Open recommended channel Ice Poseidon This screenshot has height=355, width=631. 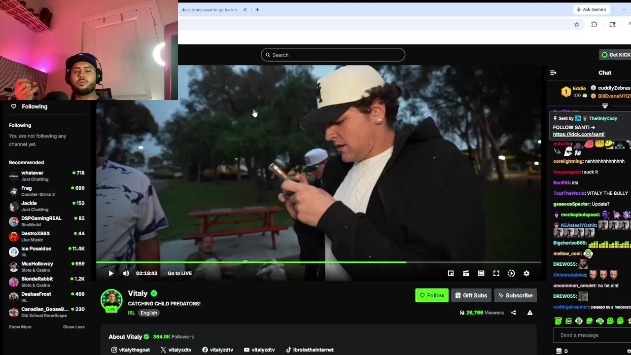47,251
